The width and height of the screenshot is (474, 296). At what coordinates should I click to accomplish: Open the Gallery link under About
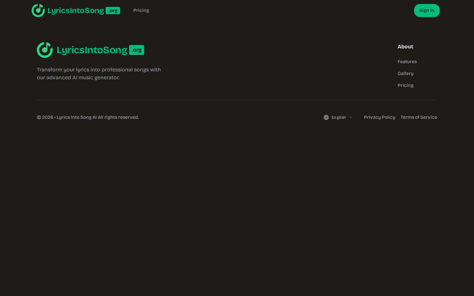[406, 74]
